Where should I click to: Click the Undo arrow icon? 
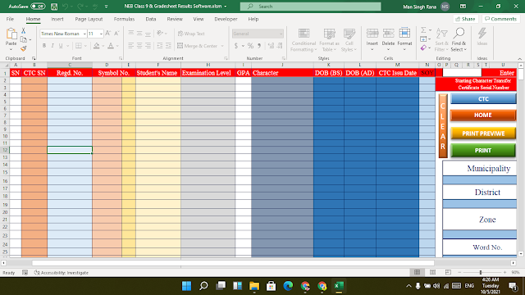click(66, 7)
